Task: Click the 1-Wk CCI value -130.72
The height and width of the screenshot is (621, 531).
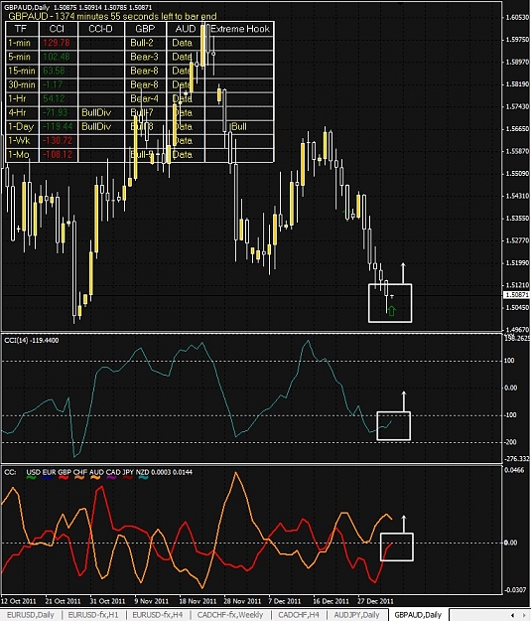Action: [x=58, y=141]
